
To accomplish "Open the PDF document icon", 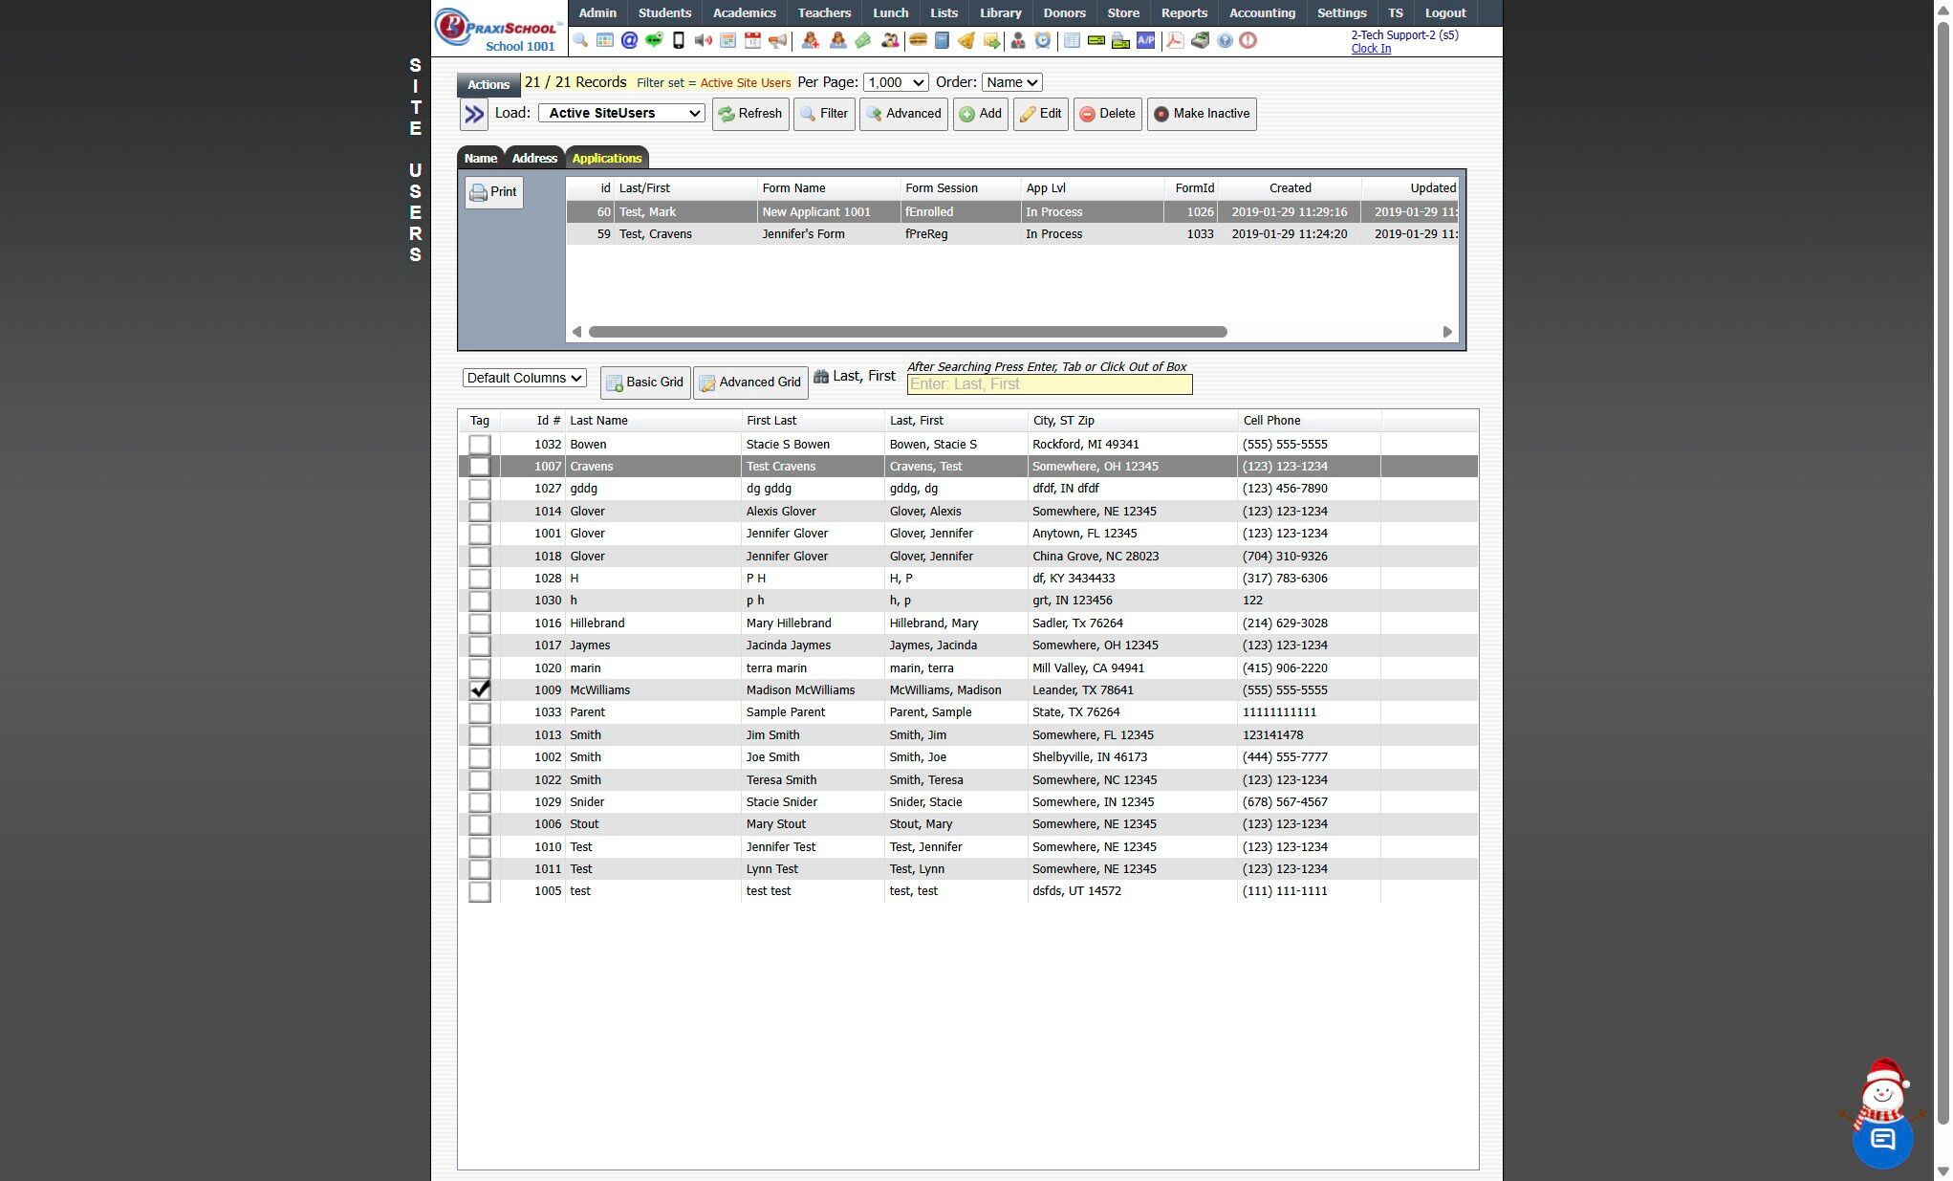I will pos(1175,40).
